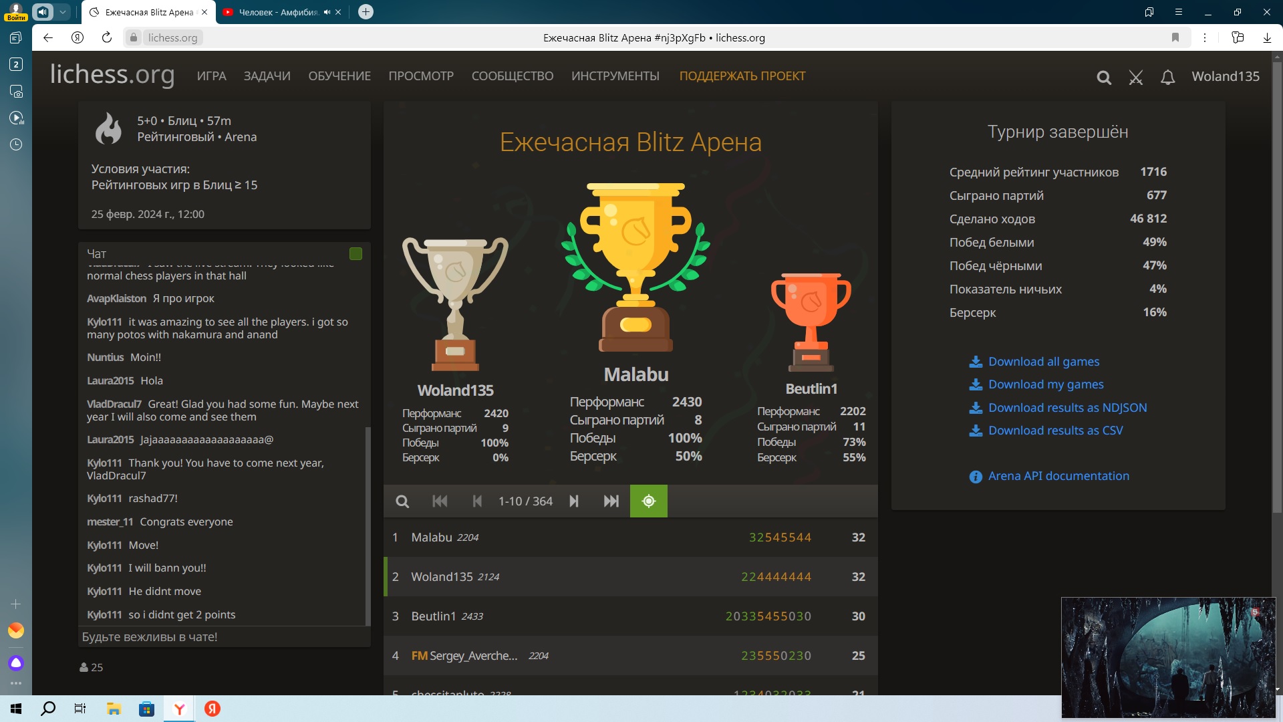This screenshot has width=1283, height=722.
Task: Open lichess search magnifier in header
Action: click(1104, 77)
